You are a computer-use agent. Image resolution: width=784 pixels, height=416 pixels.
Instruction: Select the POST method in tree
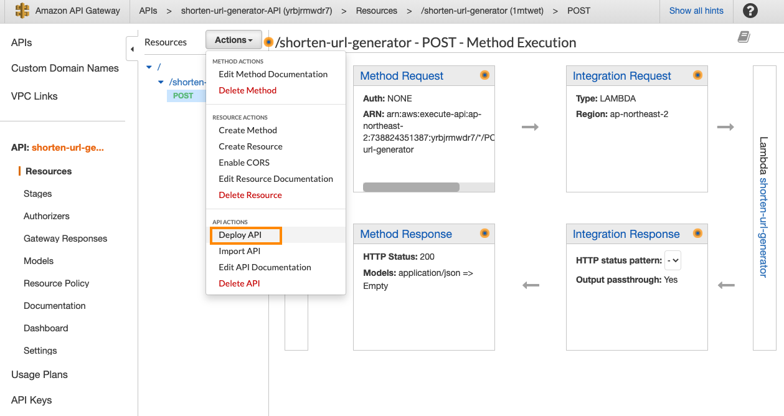tap(183, 96)
